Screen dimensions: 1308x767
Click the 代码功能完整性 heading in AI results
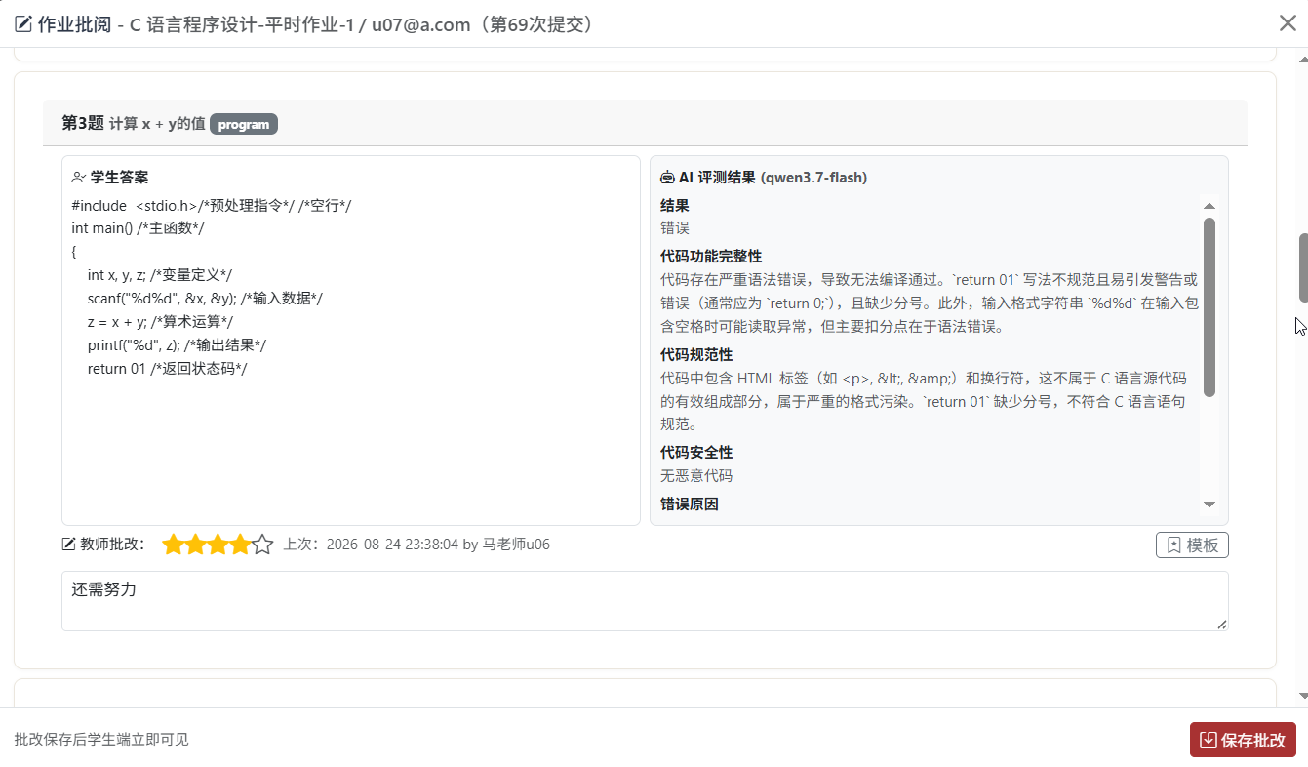click(x=711, y=257)
